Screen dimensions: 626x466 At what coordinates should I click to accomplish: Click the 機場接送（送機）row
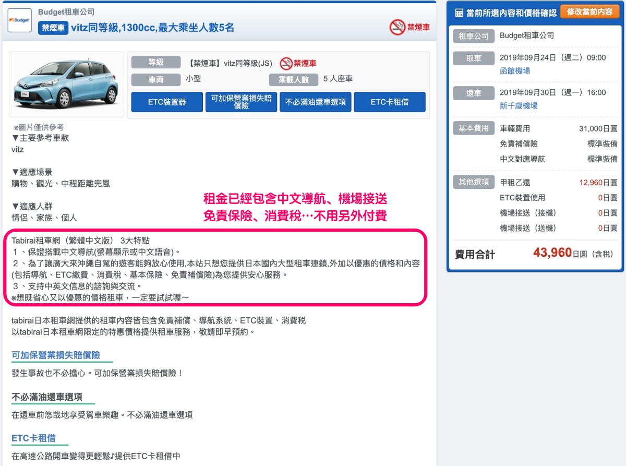(559, 228)
